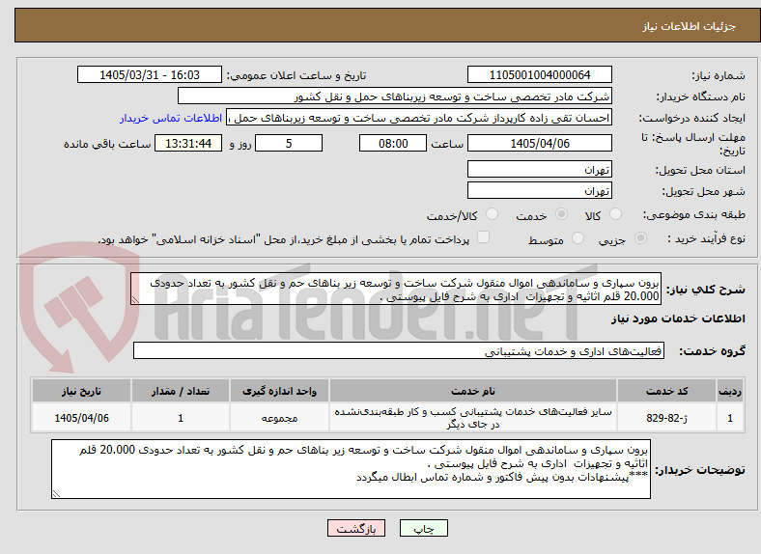This screenshot has width=761, height=554.
Task: Click the شماره نیاز field 1105001004000064
Action: (539, 74)
